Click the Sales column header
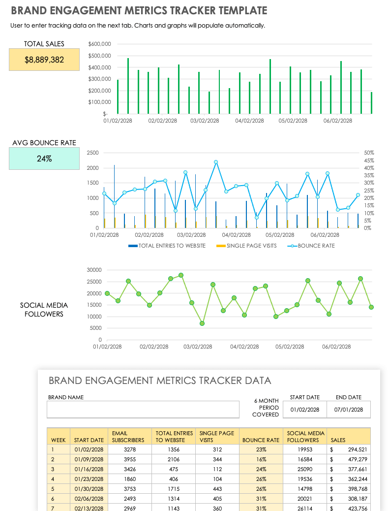This screenshot has height=511, width=389. pyautogui.click(x=349, y=436)
